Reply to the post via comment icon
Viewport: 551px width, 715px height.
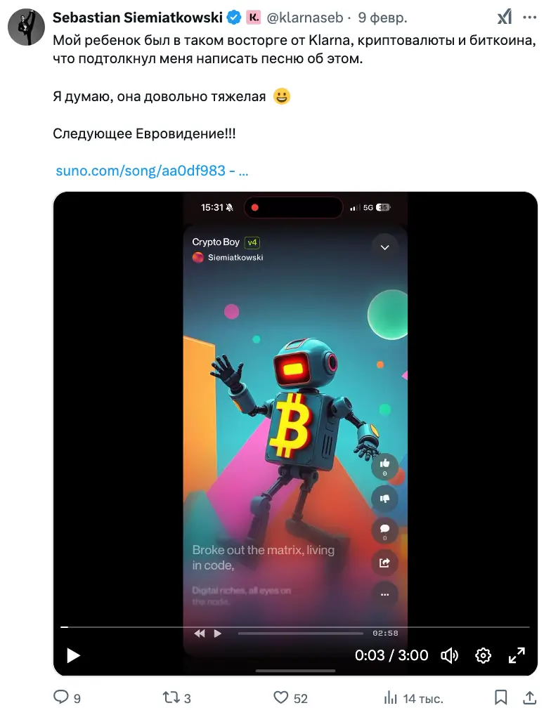[62, 697]
